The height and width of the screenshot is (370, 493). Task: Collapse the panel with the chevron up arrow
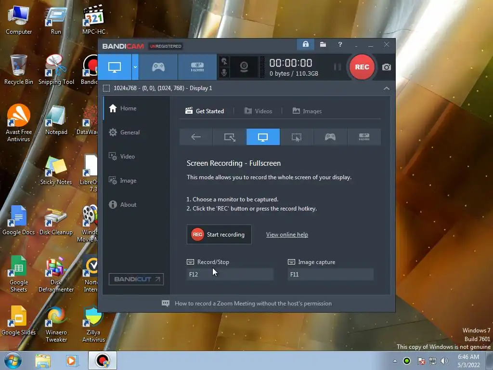[x=387, y=89]
